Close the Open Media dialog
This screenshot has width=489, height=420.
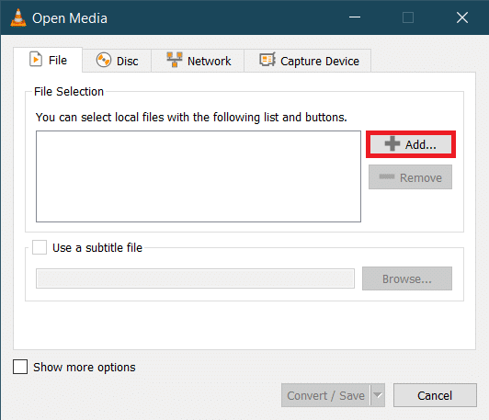tap(462, 17)
